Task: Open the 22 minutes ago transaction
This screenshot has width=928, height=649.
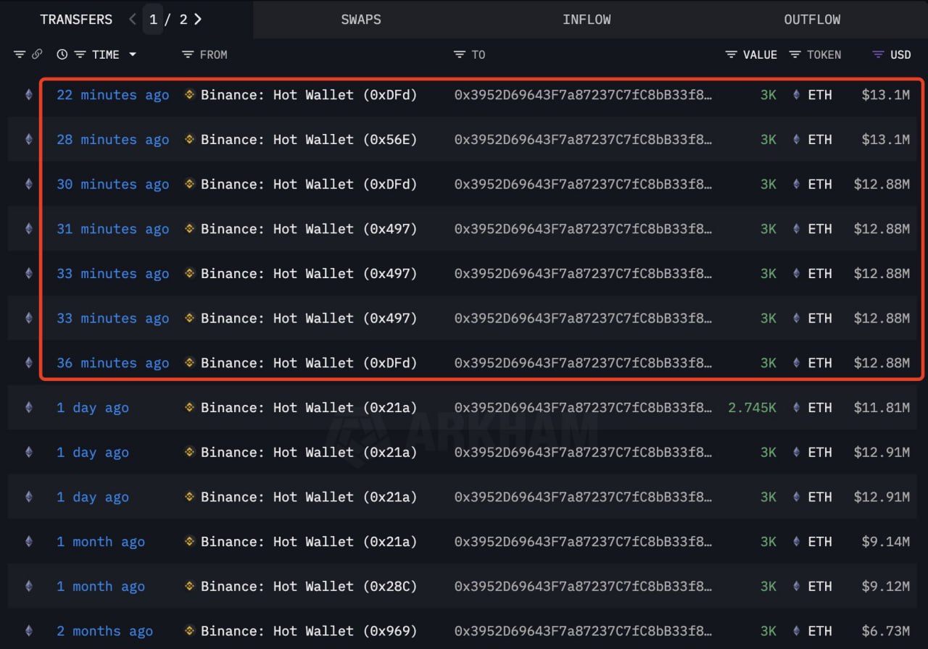Action: tap(112, 95)
